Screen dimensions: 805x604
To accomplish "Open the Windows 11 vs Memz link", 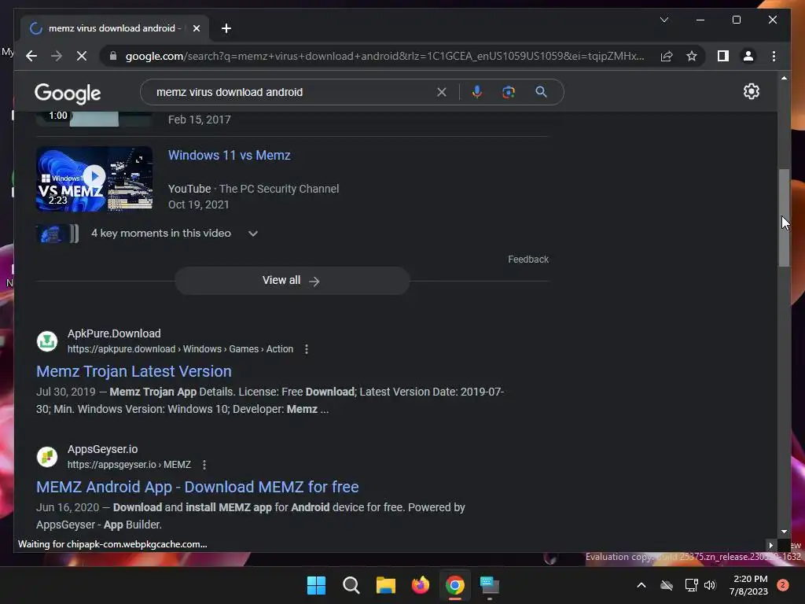I will tap(229, 155).
